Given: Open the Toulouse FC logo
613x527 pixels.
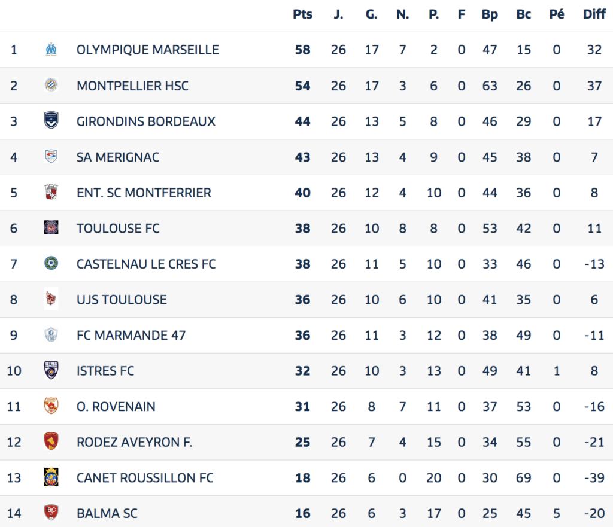Looking at the screenshot, I should [51, 228].
